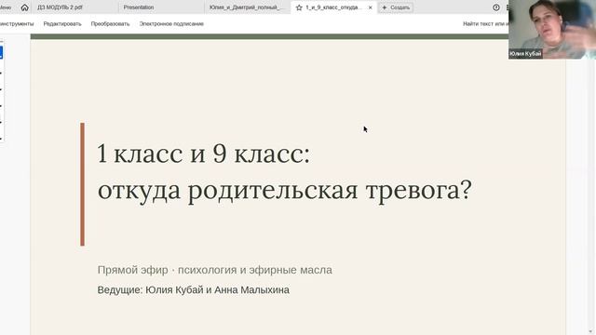The image size is (596, 335).
Task: Go to the Home icon
Action: pyautogui.click(x=25, y=7)
